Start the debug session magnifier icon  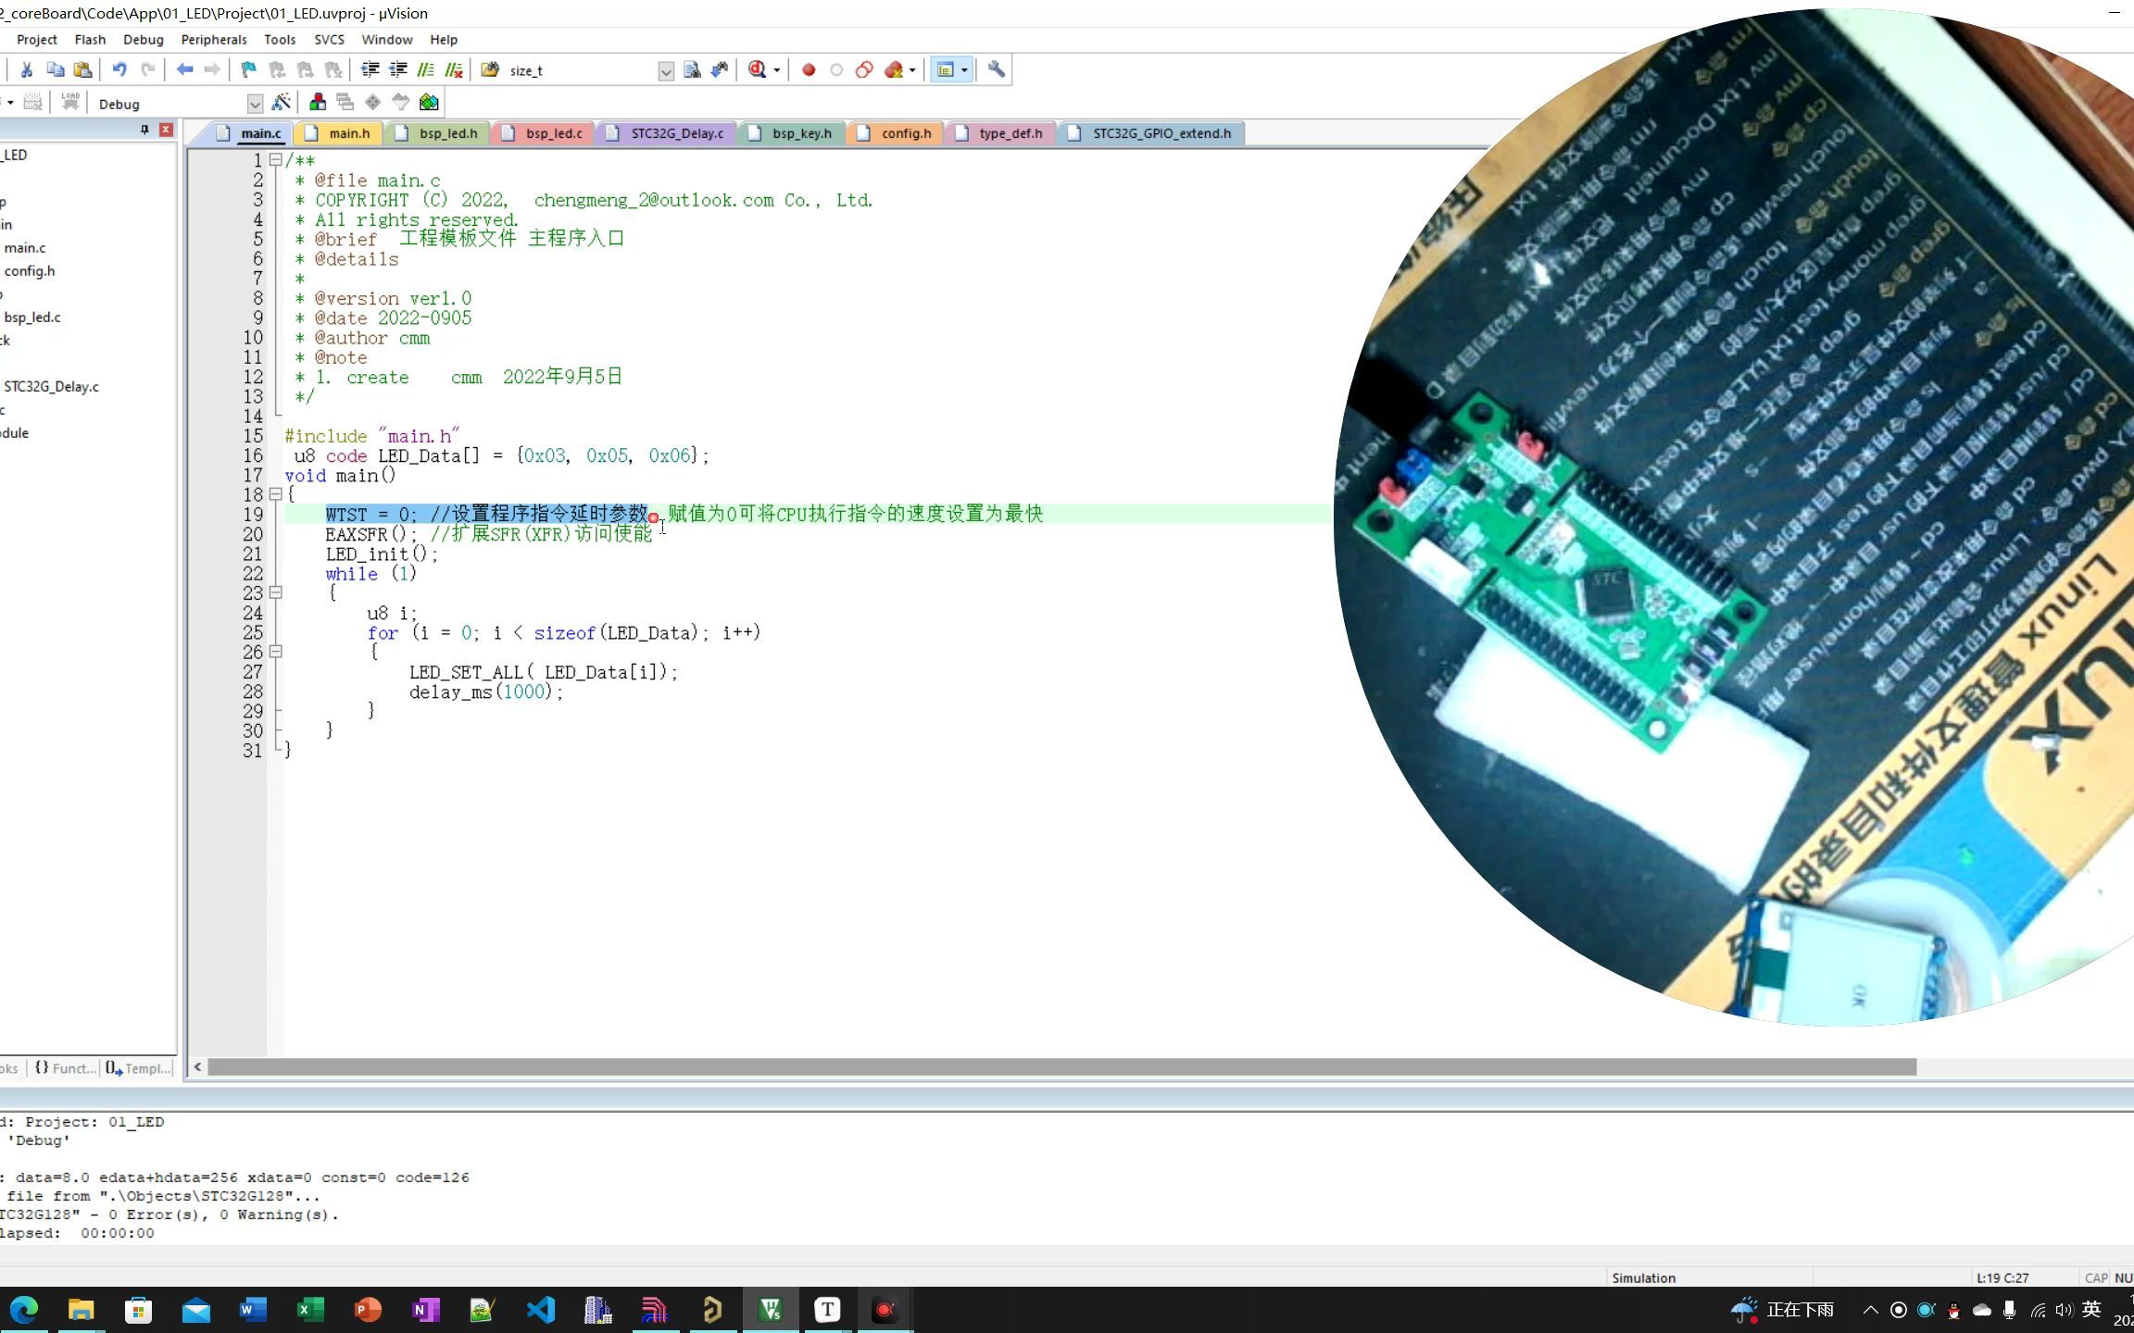click(x=757, y=69)
